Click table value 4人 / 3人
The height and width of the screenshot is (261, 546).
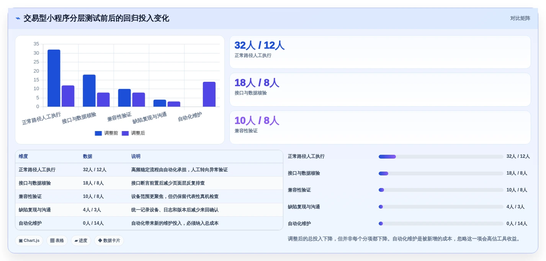coord(92,210)
